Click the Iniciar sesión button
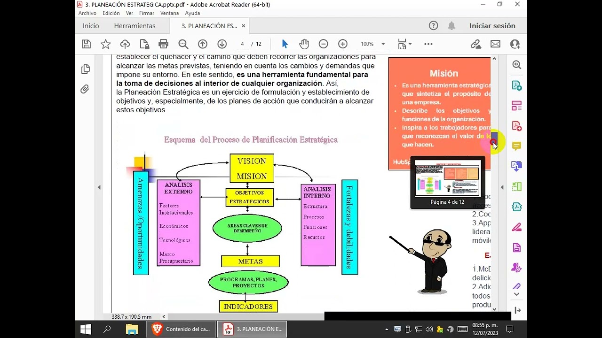Screen dimensions: 602x338 point(492,26)
